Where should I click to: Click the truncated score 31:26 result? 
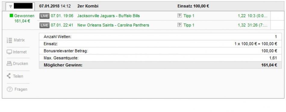257,25
